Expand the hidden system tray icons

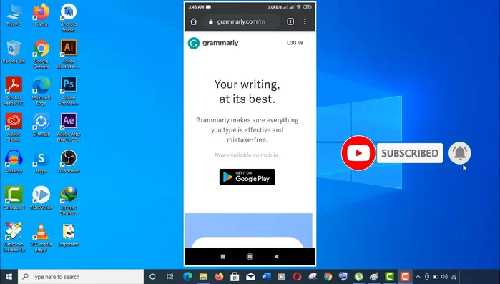pos(418,277)
